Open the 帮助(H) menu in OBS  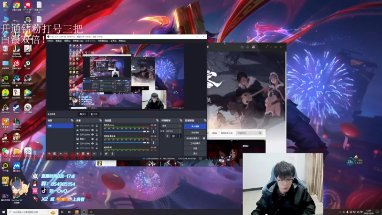click(x=122, y=41)
